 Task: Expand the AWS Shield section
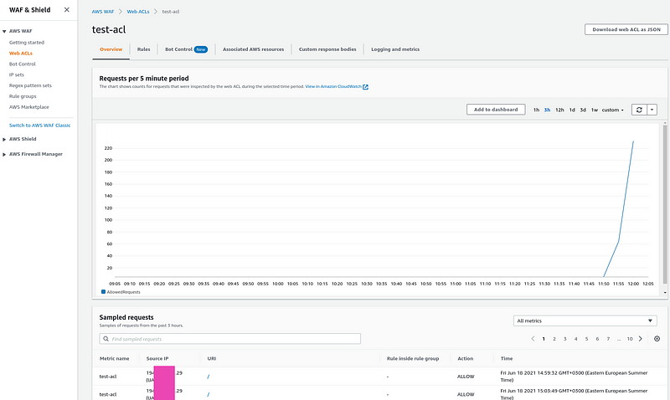4,139
